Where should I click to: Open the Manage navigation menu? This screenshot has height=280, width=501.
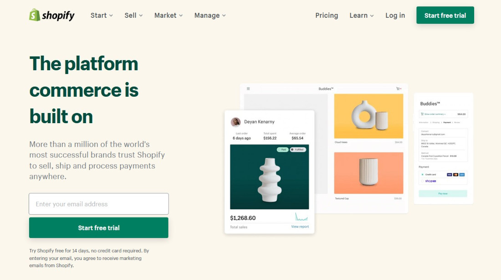[x=210, y=16]
